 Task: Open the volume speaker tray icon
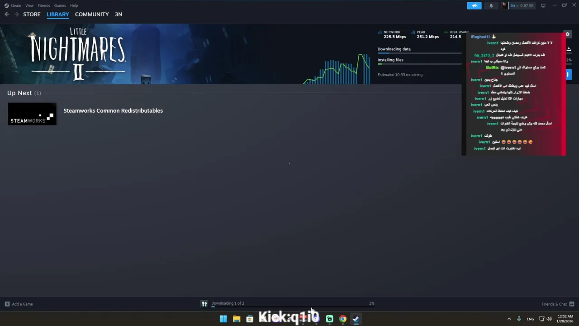click(549, 319)
